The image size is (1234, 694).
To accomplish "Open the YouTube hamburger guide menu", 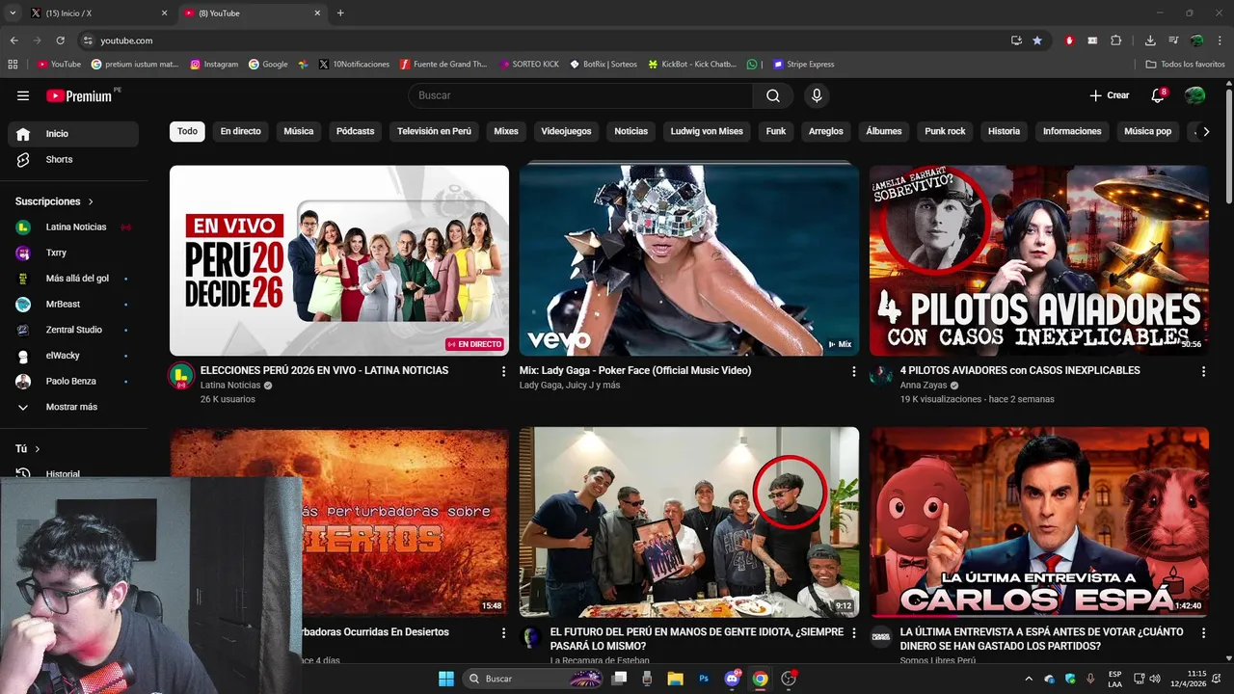I will click(x=23, y=95).
